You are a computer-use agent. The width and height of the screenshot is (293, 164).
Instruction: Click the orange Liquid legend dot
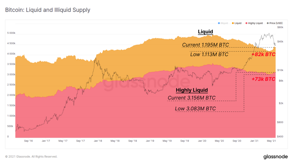click(x=233, y=23)
